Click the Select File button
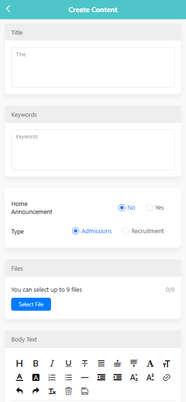The width and height of the screenshot is (186, 402). coord(31,304)
